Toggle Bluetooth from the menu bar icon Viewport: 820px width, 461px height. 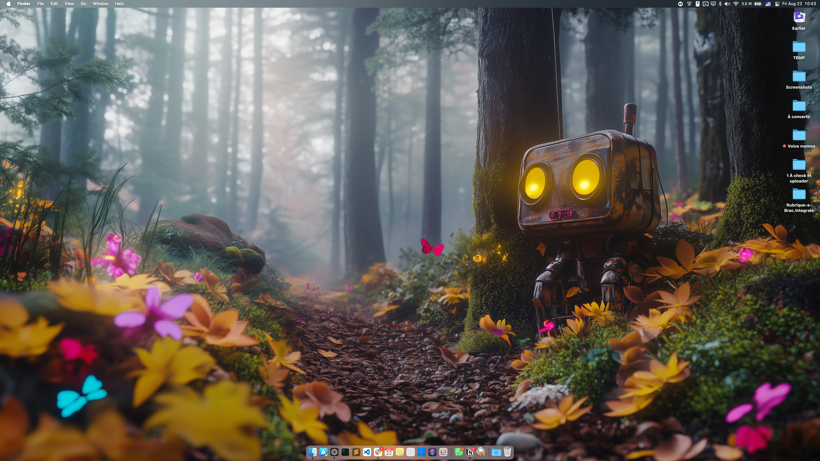tap(720, 4)
